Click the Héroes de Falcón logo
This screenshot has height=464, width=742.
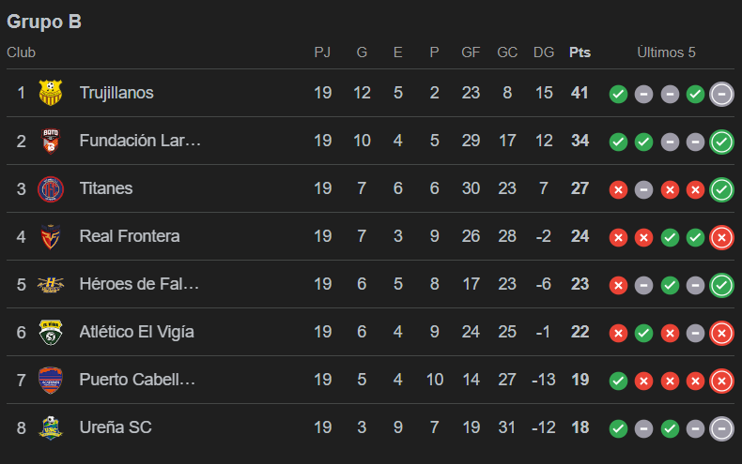50,284
